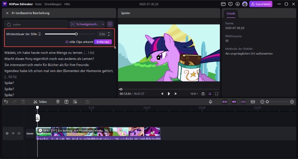This screenshot has width=298, height=159.
Task: Click the 25:00 mark on timeline ruler
Action: tap(202, 108)
